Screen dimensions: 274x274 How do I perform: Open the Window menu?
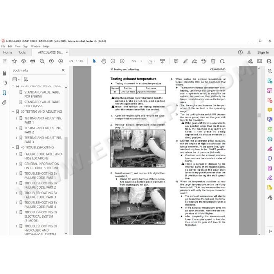[x=36, y=46]
